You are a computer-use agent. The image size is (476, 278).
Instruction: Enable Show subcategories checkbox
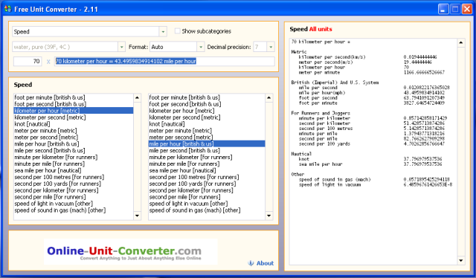click(x=177, y=31)
